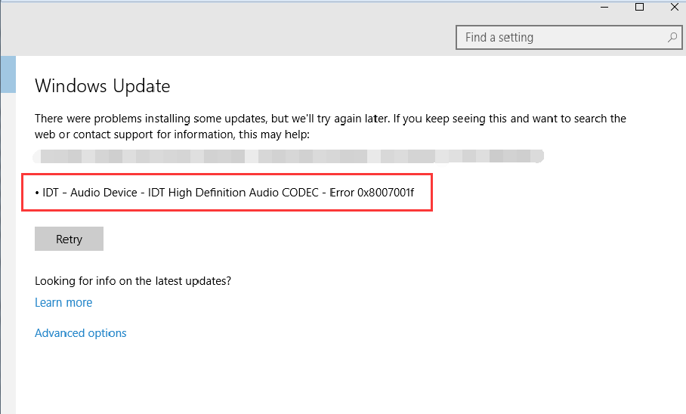Click the blurred support info link
Viewport: 686px width, 414px height.
[291, 157]
